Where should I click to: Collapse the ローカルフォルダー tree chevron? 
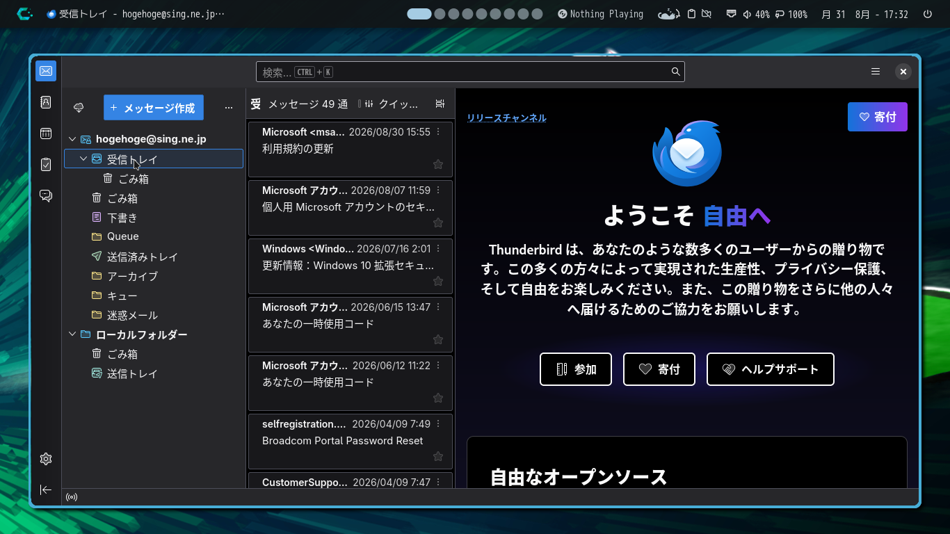coord(72,334)
